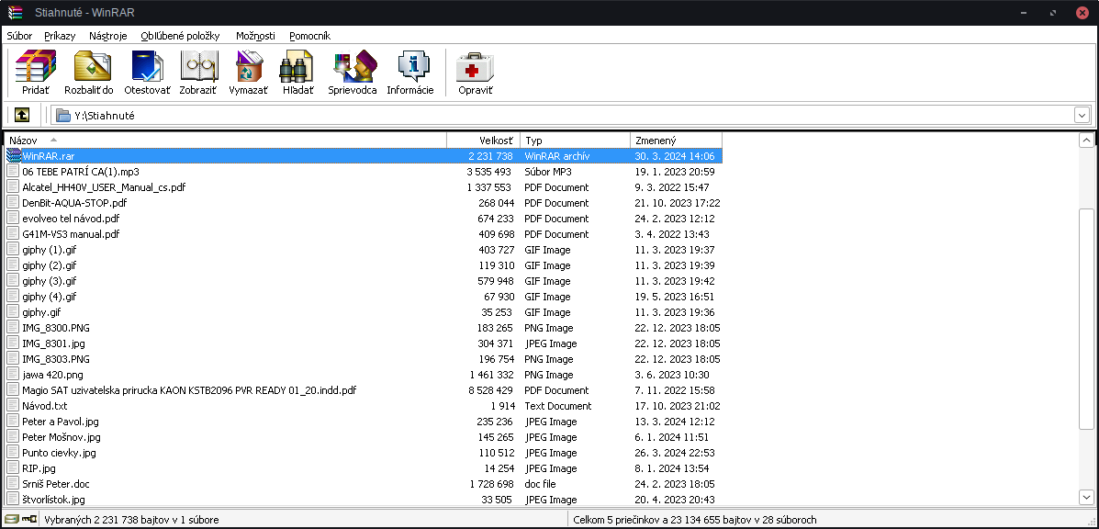Sort by the Názov column header
Screen dimensions: 1099x529
226,141
